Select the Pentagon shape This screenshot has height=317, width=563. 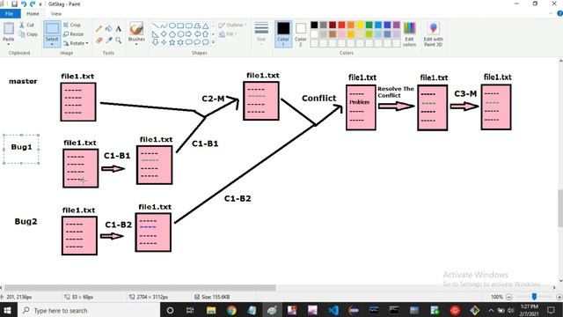click(x=172, y=34)
